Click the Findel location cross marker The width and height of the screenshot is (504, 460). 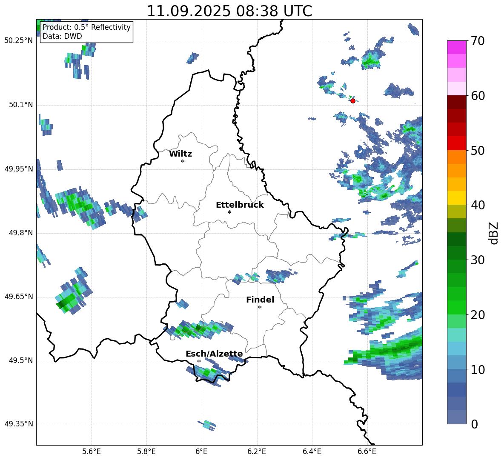260,307
